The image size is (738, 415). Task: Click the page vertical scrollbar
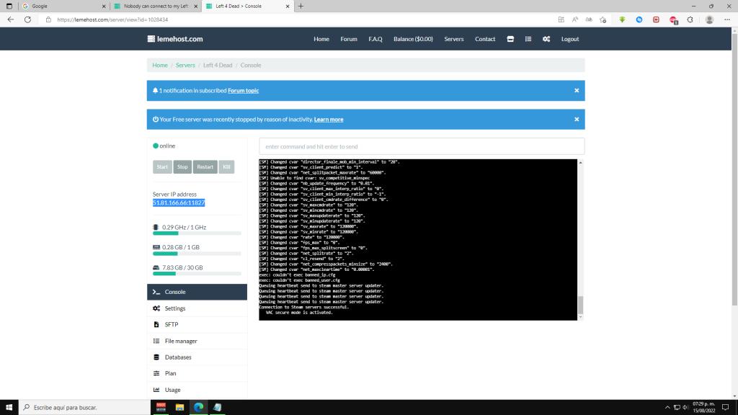(x=734, y=169)
